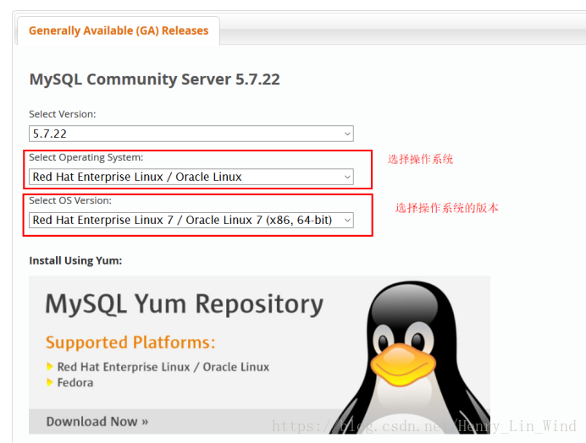The image size is (586, 443).
Task: Click the Select Version: label
Action: (x=63, y=114)
